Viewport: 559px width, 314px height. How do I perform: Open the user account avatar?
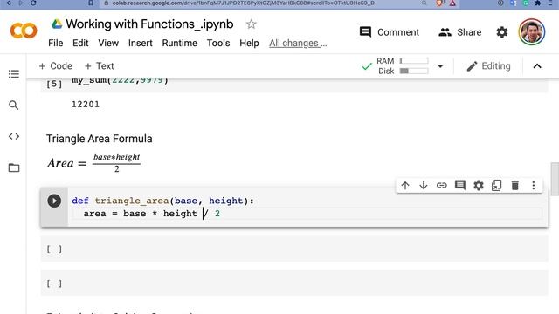(x=532, y=32)
